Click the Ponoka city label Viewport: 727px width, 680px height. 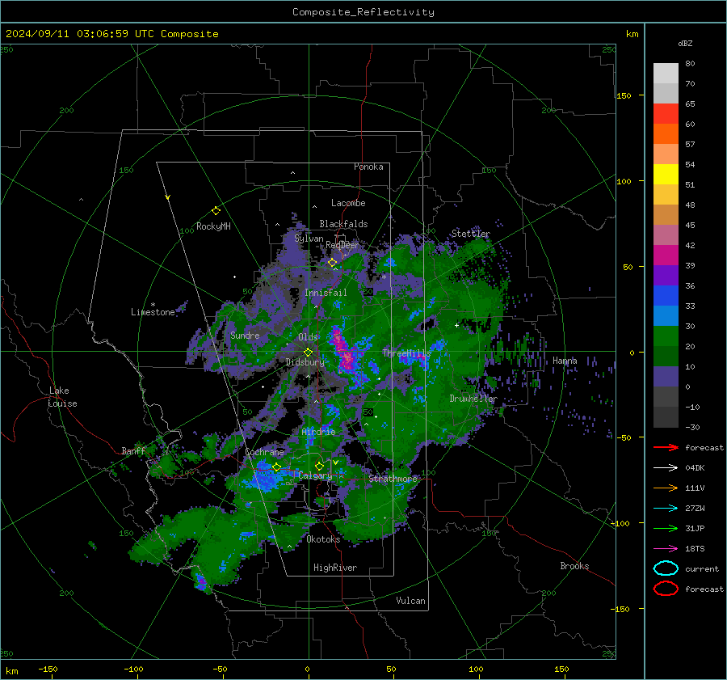368,167
